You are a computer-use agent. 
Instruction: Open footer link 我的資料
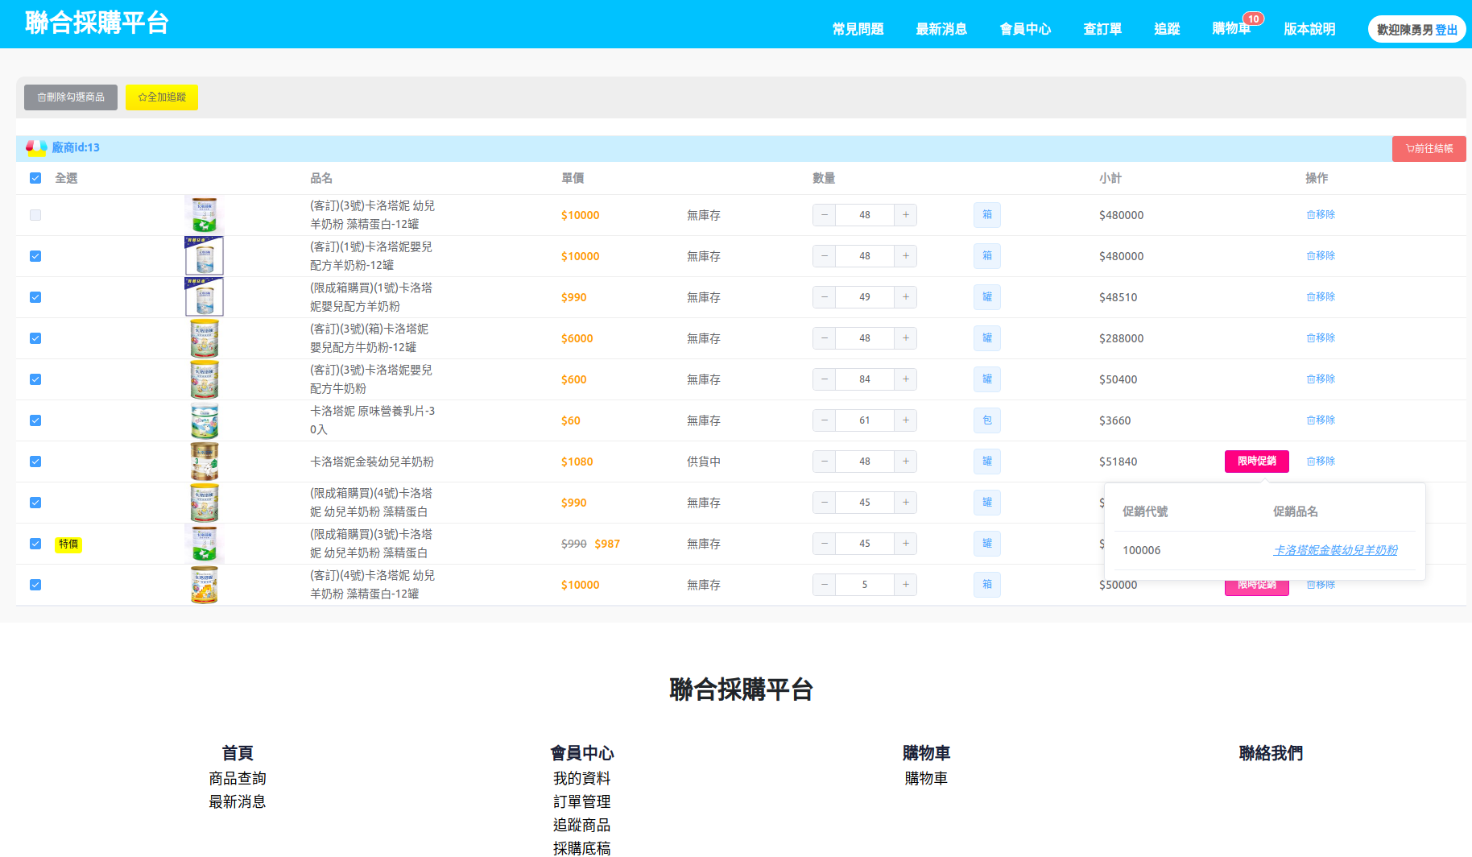581,778
